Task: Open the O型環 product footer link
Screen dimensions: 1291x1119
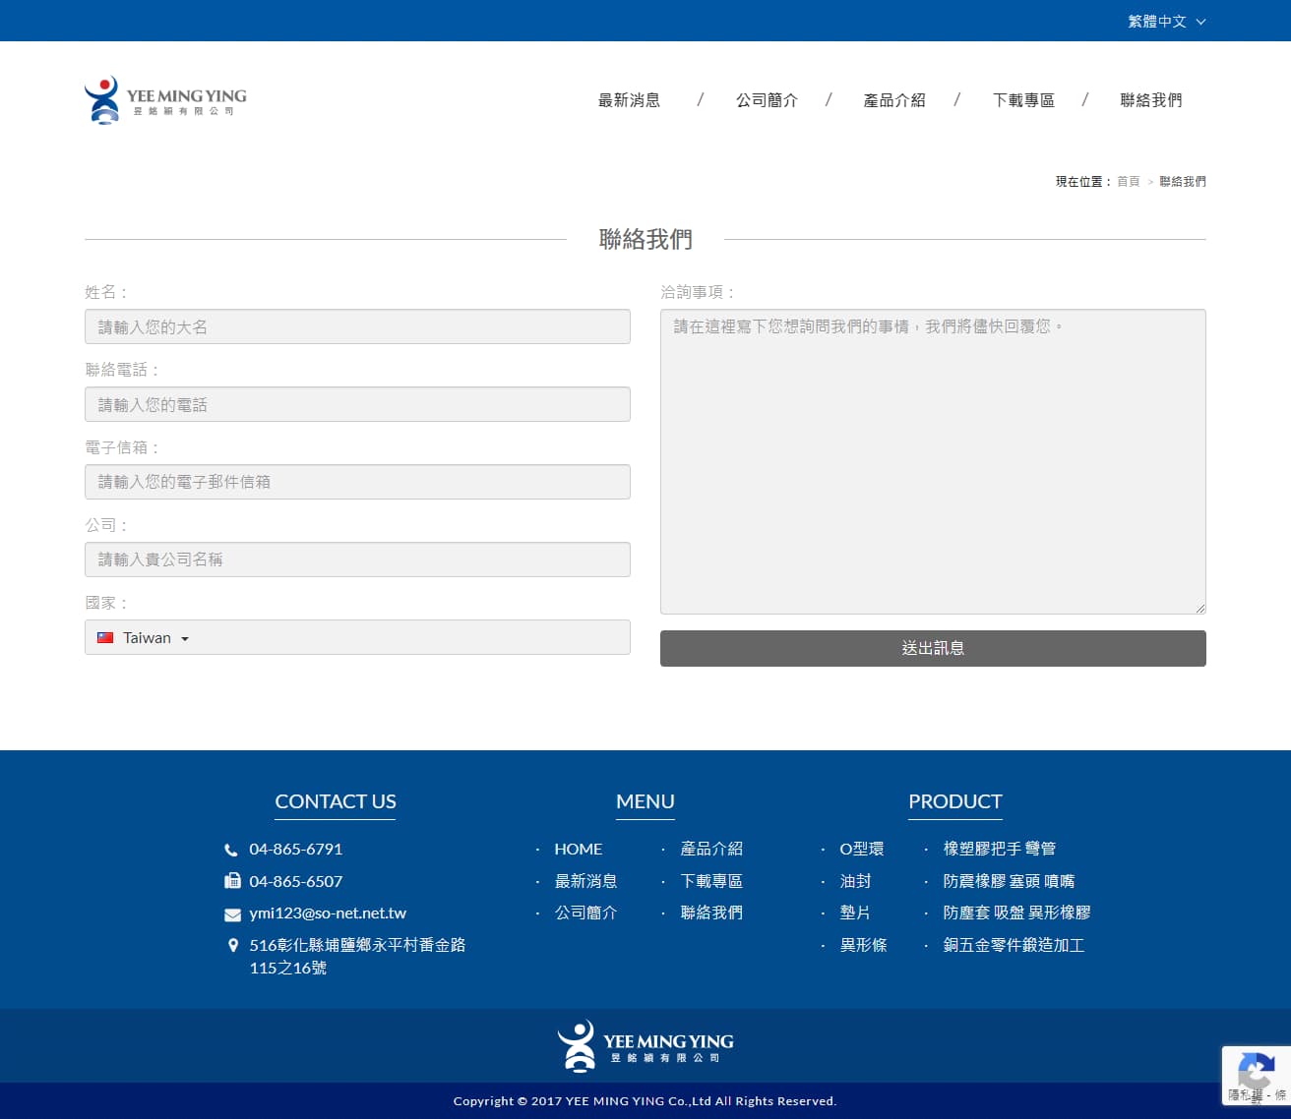Action: (861, 849)
